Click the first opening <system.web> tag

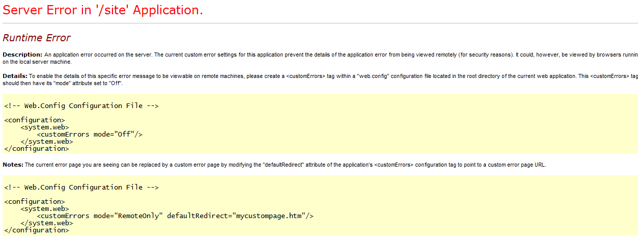(45, 127)
